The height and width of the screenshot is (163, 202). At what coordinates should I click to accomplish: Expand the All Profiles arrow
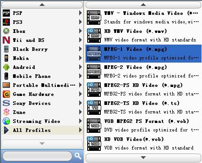point(81,130)
